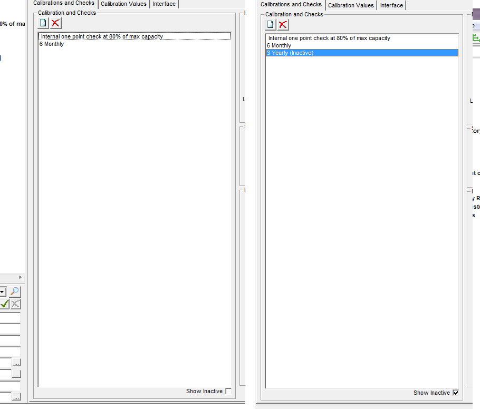The height and width of the screenshot is (410, 480).
Task: Click the new calibration icon in left panel
Action: coord(43,23)
